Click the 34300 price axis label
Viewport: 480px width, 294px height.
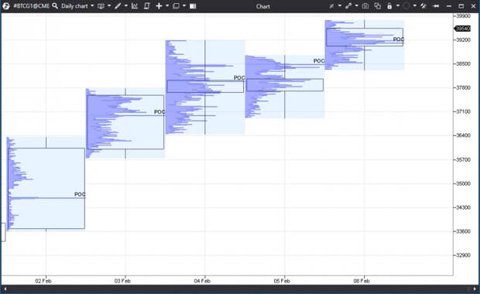coord(464,207)
